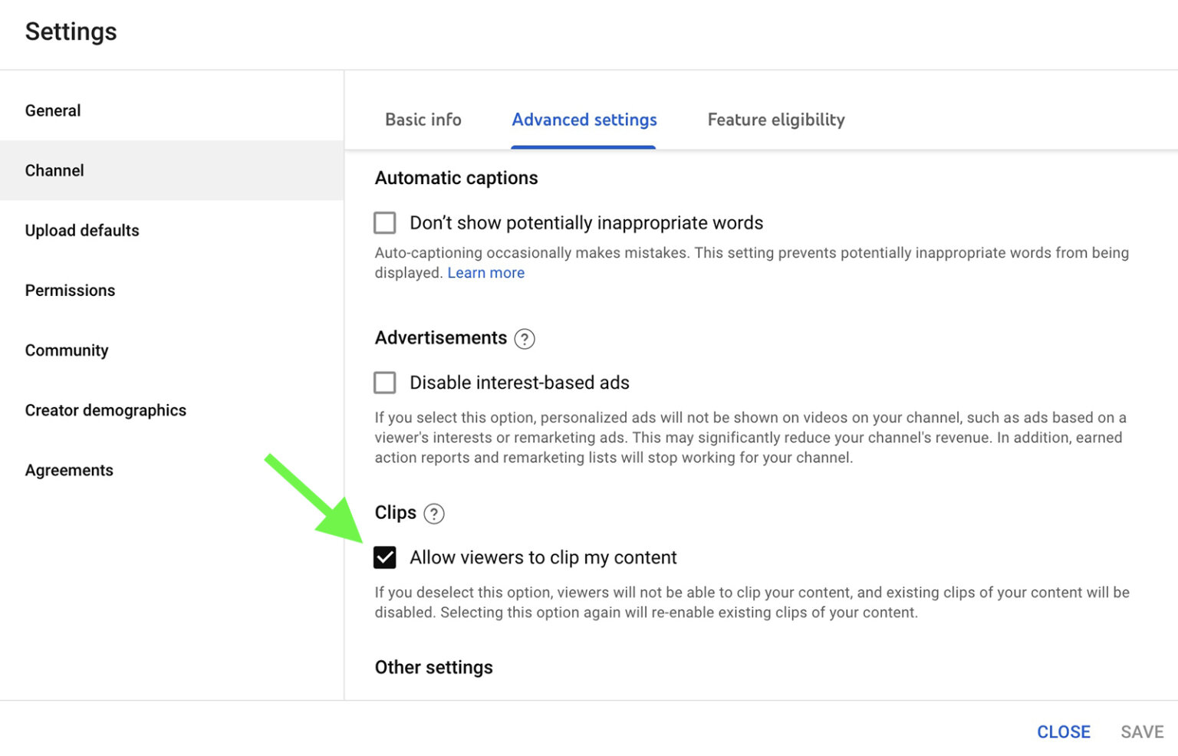Enable hiding potentially inappropriate words in captions
This screenshot has height=756, width=1178.
tap(384, 222)
